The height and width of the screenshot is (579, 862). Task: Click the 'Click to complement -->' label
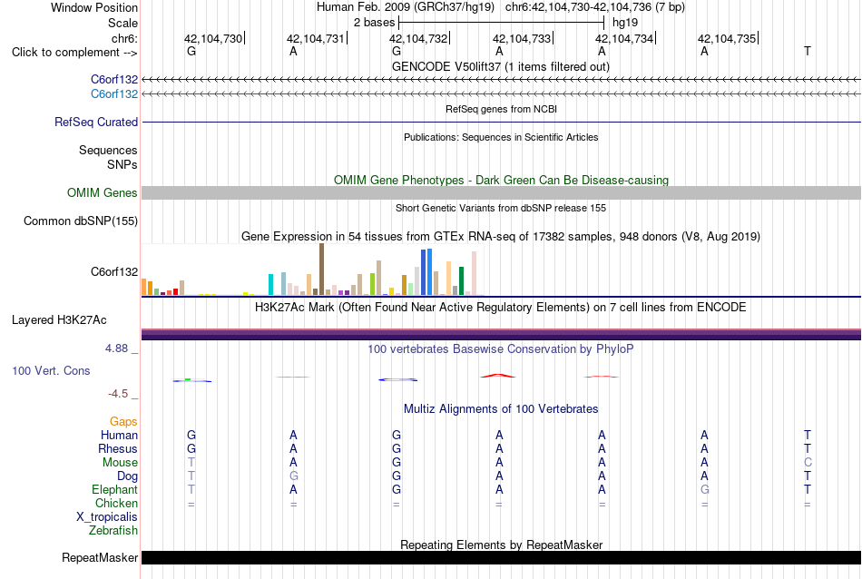[74, 53]
